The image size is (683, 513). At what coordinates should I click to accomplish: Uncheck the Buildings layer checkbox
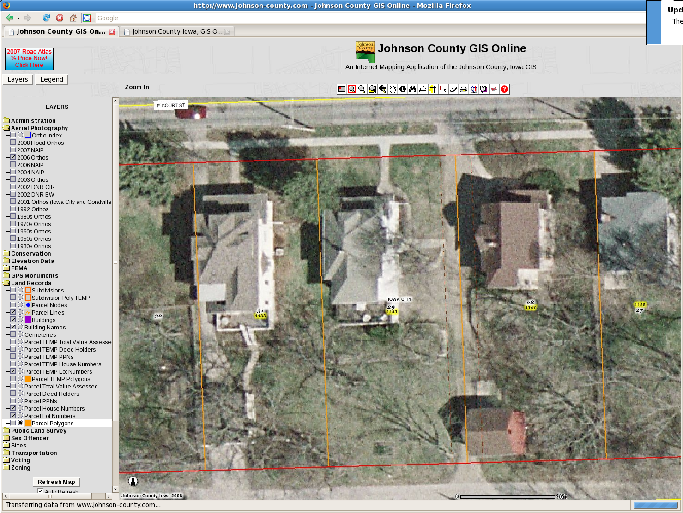(x=13, y=320)
